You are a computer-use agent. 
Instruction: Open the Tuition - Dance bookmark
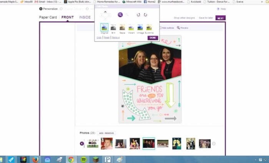216,2
